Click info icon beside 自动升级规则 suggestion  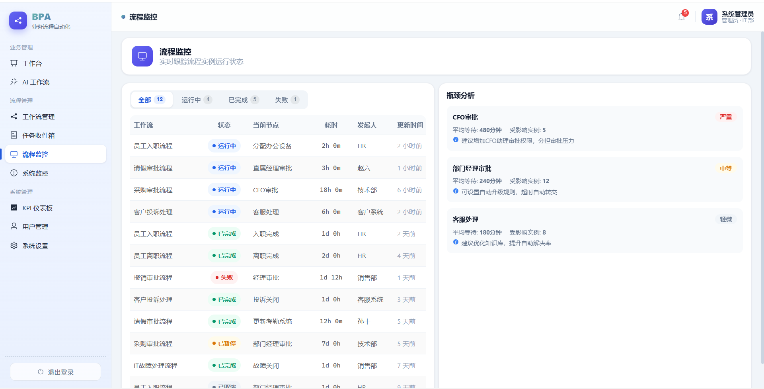456,191
